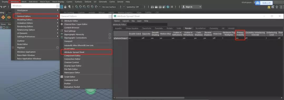Click the undo arrow icon
Viewport: 284px width, 100px height.
coord(1,7)
